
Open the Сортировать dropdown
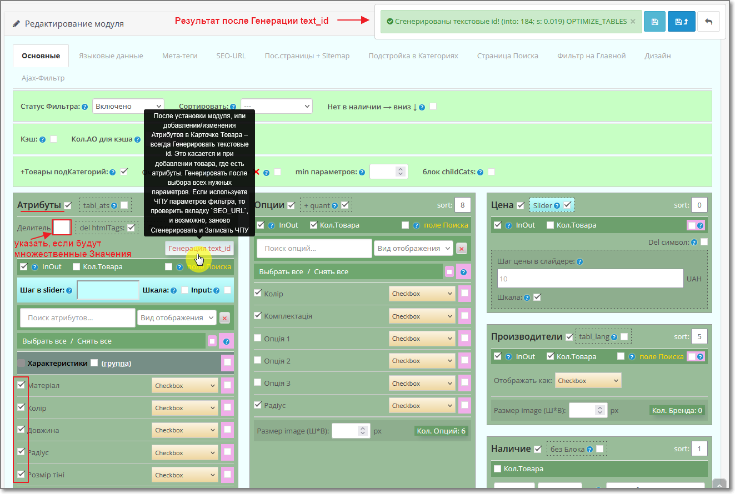point(277,106)
